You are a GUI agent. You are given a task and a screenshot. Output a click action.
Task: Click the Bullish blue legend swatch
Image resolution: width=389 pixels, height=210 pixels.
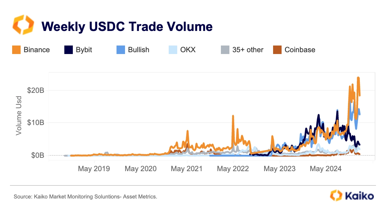click(x=121, y=50)
